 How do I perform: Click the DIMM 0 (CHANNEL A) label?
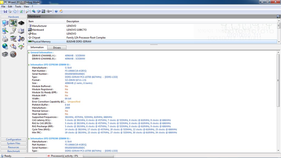pyautogui.click(x=44, y=55)
